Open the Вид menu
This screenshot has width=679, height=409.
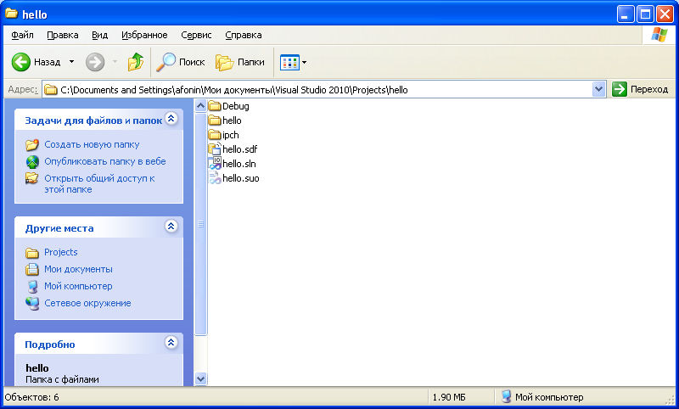click(99, 35)
